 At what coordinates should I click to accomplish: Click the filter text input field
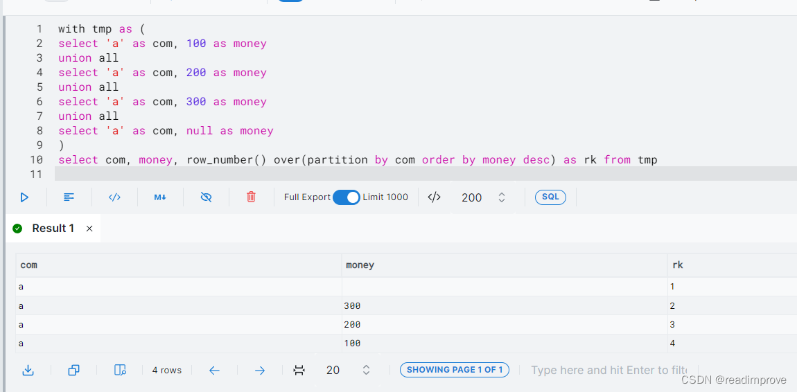tap(609, 370)
